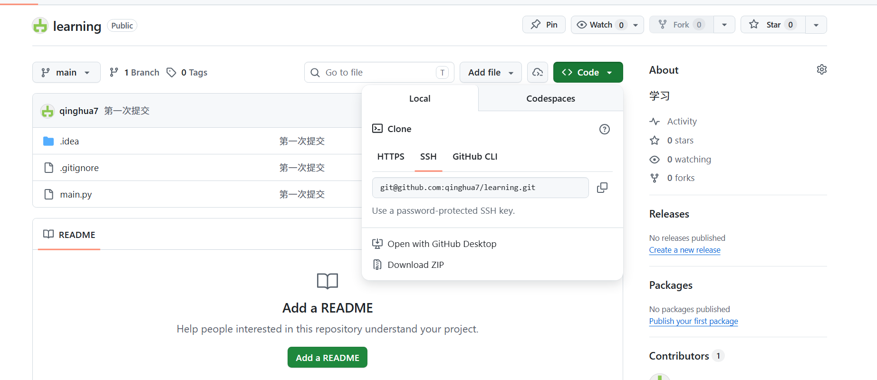Expand the Star lists dropdown arrow
Image resolution: width=877 pixels, height=380 pixels.
(816, 25)
